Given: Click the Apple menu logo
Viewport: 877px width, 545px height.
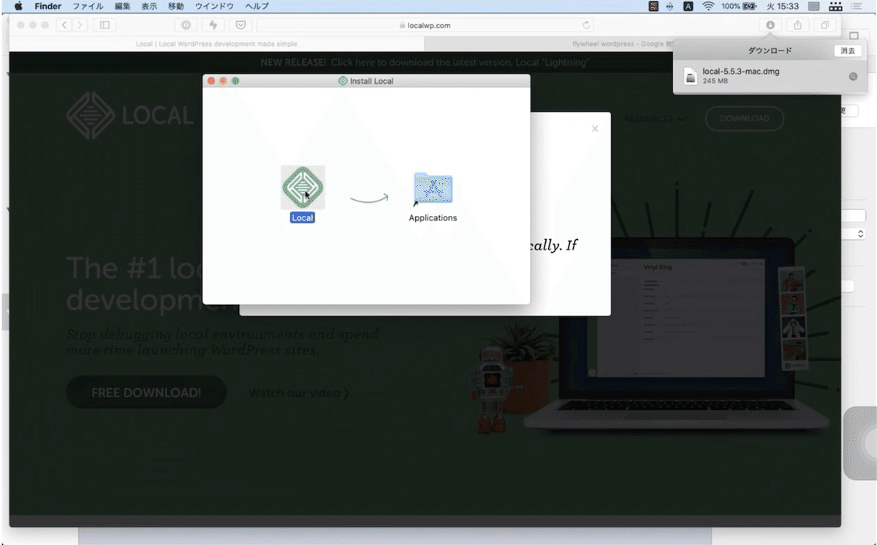Looking at the screenshot, I should pos(18,6).
